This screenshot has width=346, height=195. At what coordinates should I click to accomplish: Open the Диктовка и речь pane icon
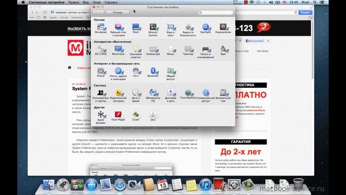pos(171,93)
